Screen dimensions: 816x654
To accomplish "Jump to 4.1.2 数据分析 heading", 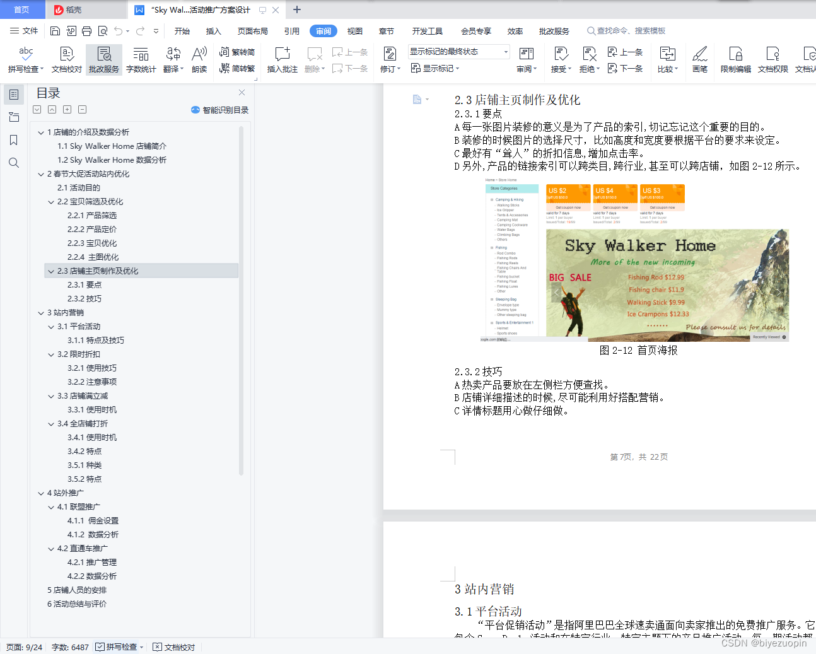I will [x=93, y=535].
